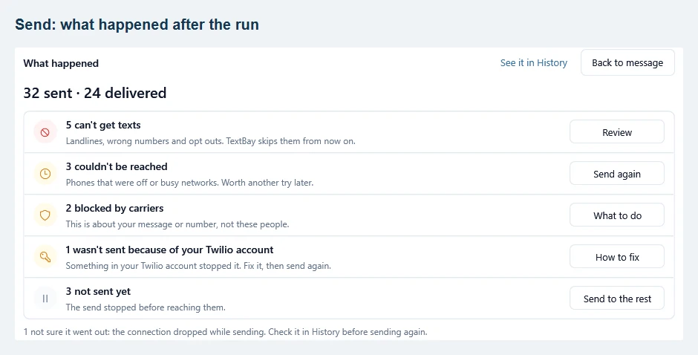Click Send to the rest

[x=617, y=299]
